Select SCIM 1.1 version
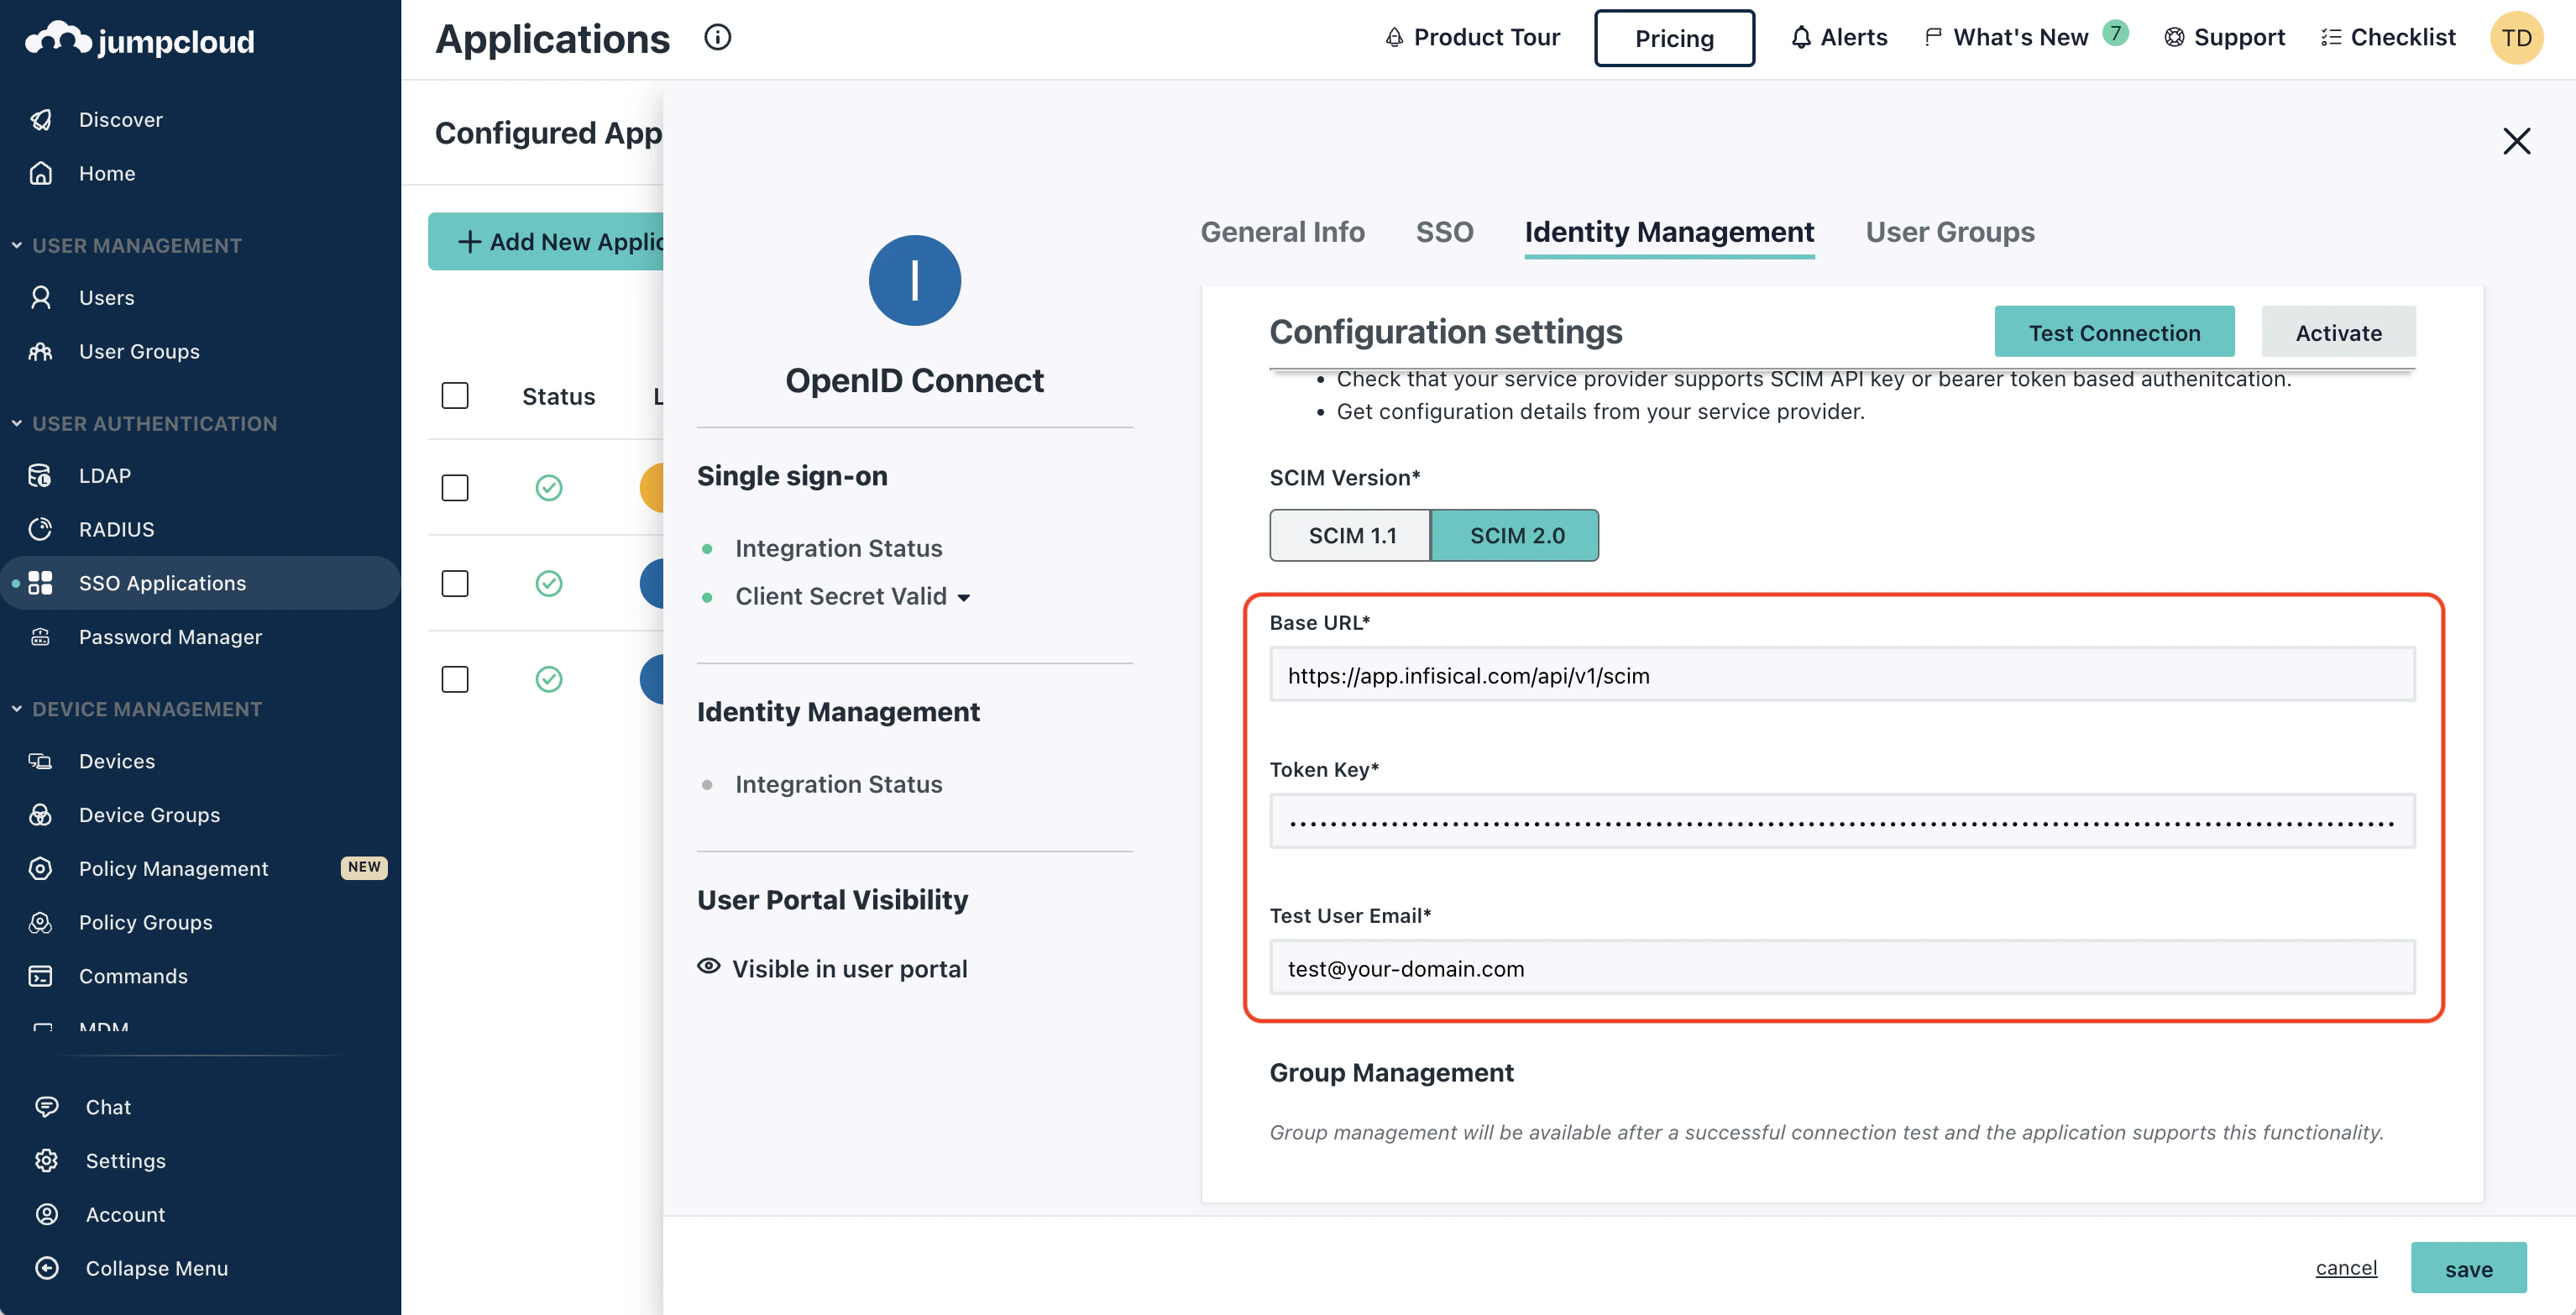Image resolution: width=2576 pixels, height=1315 pixels. (1351, 536)
